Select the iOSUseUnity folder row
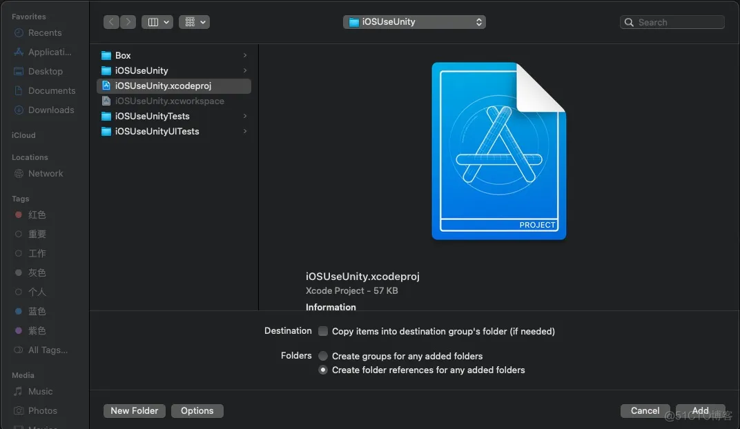 pos(174,71)
